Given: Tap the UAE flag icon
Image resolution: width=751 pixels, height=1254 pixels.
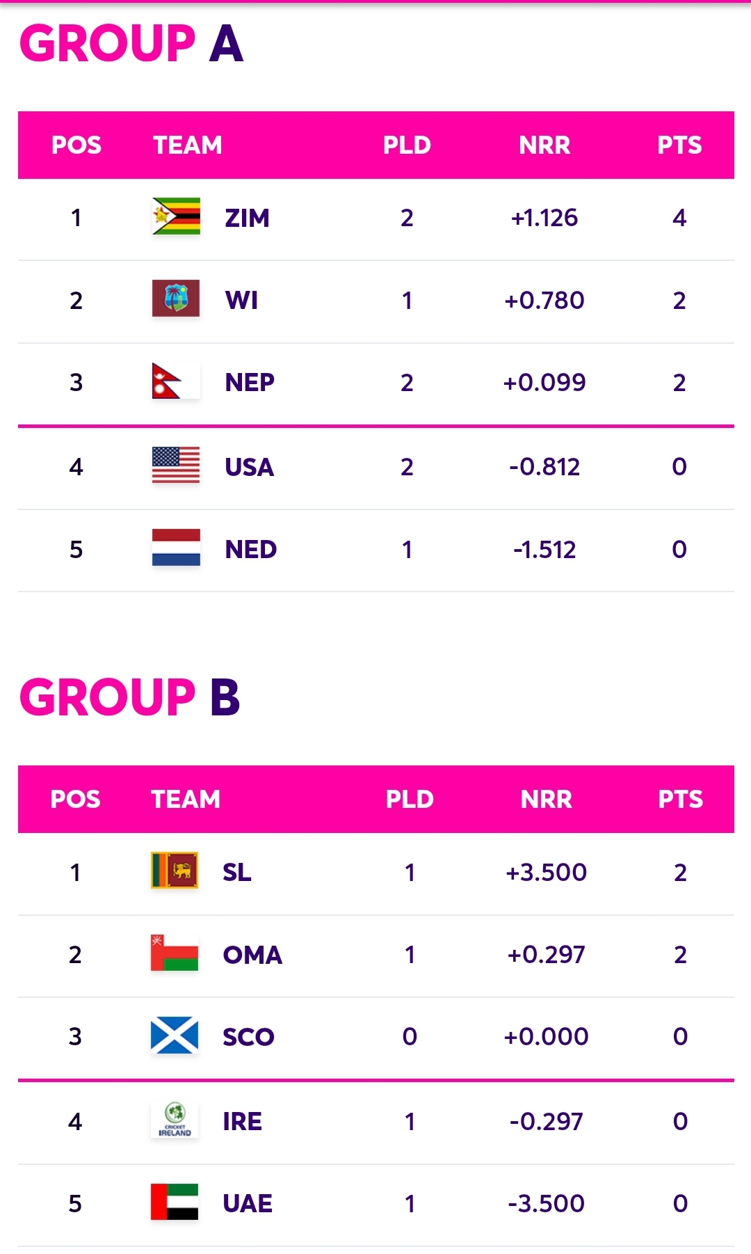Looking at the screenshot, I should tap(175, 1202).
